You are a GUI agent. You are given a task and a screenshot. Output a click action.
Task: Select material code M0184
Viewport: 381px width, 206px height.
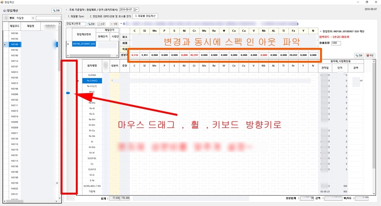click(14, 33)
